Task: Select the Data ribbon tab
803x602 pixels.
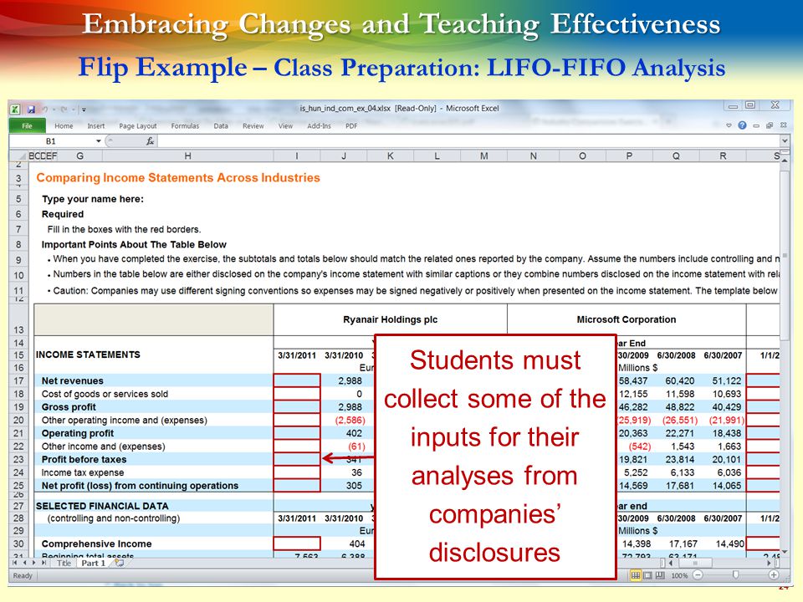Action: 221,126
